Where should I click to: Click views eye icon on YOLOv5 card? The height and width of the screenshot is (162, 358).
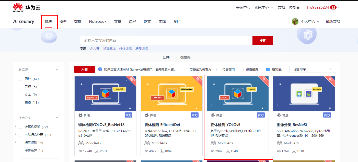pyautogui.click(x=213, y=151)
